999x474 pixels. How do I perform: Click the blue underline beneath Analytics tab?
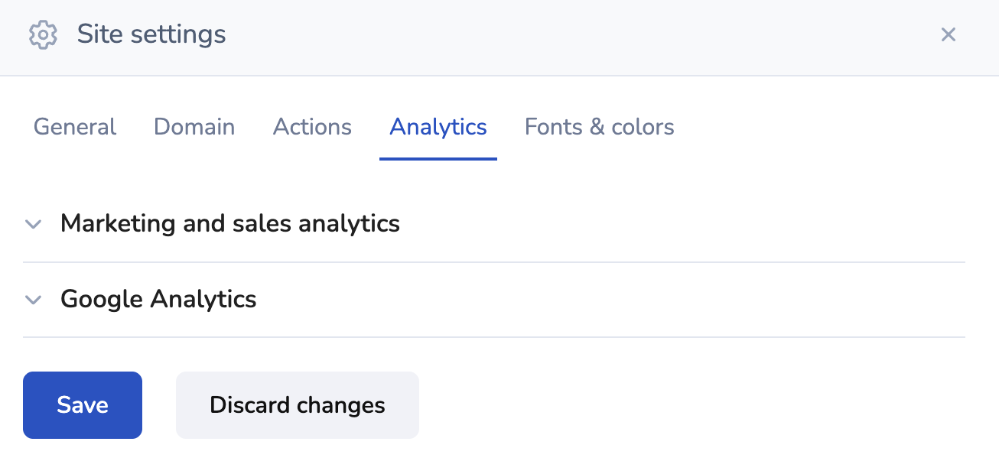pos(438,158)
